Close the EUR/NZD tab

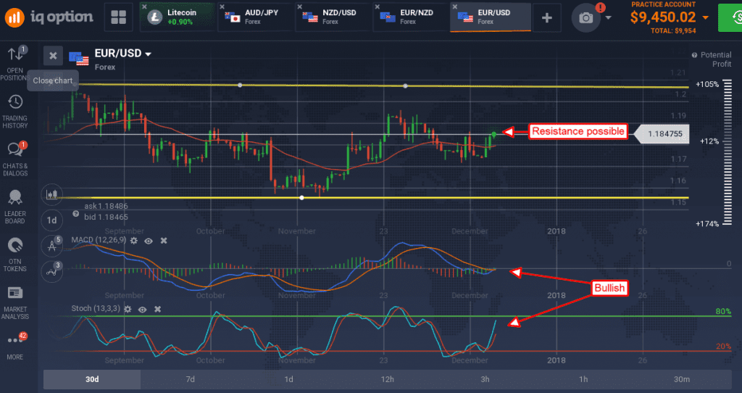point(377,7)
